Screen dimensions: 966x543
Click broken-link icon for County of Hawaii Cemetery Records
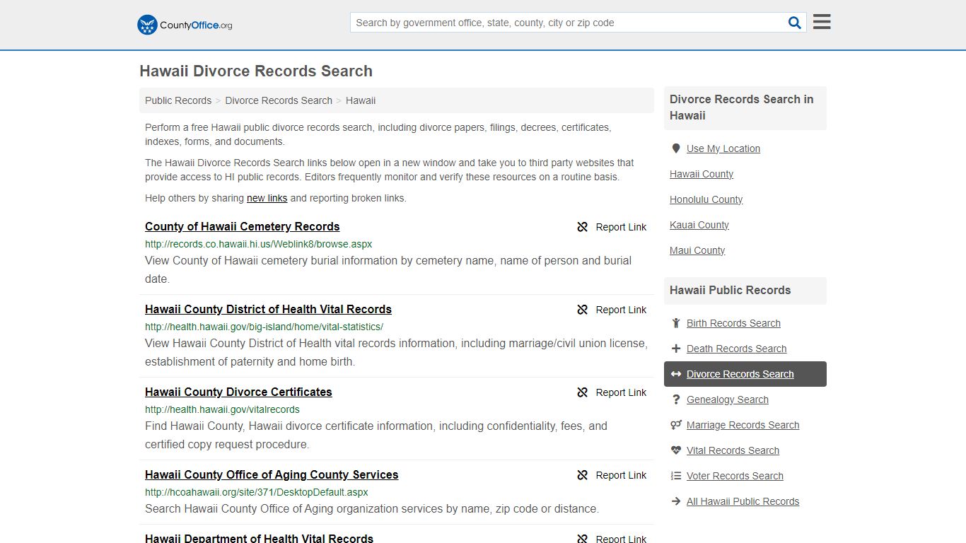583,227
